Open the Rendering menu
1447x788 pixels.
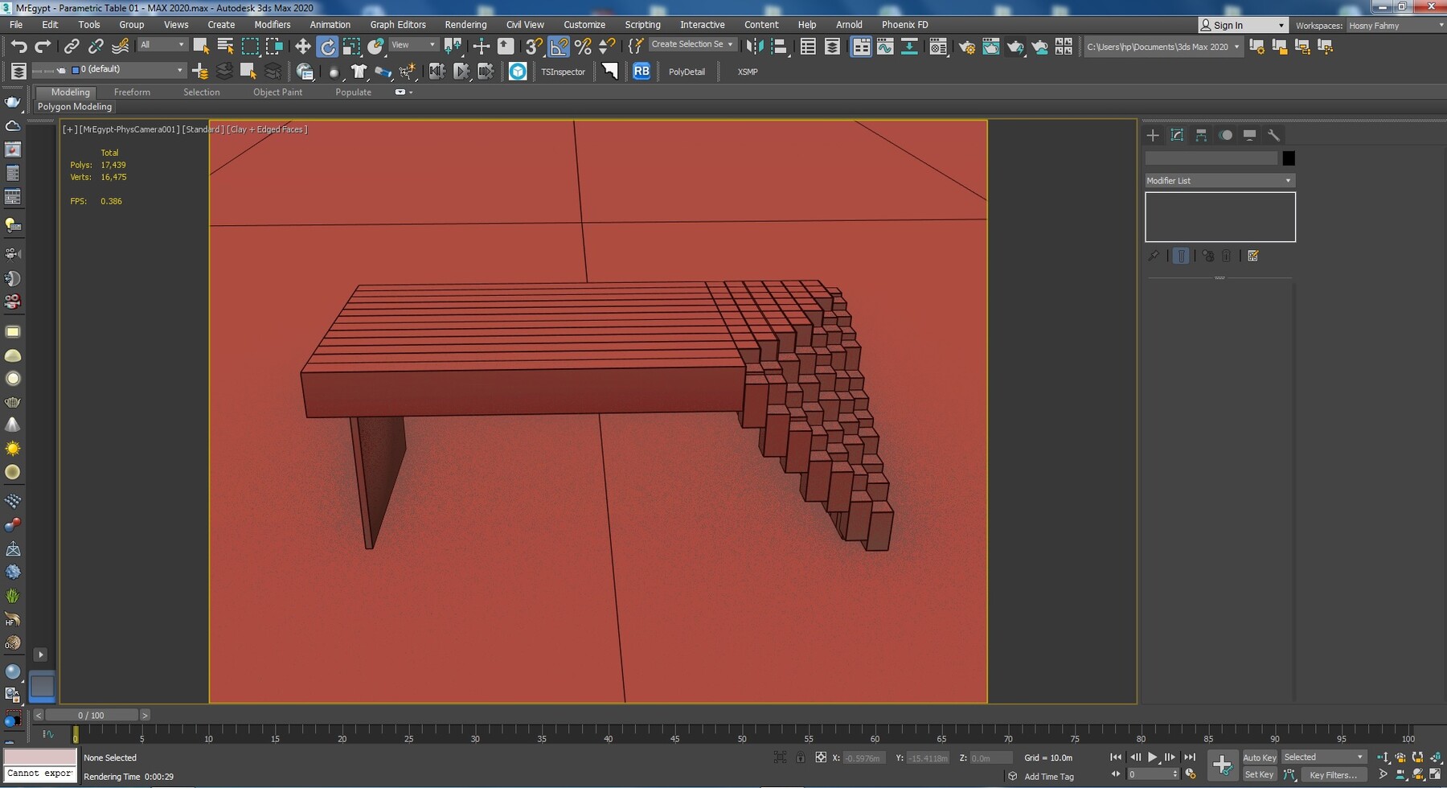(465, 24)
